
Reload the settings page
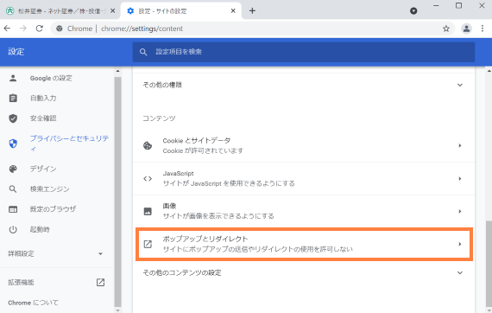(x=39, y=29)
